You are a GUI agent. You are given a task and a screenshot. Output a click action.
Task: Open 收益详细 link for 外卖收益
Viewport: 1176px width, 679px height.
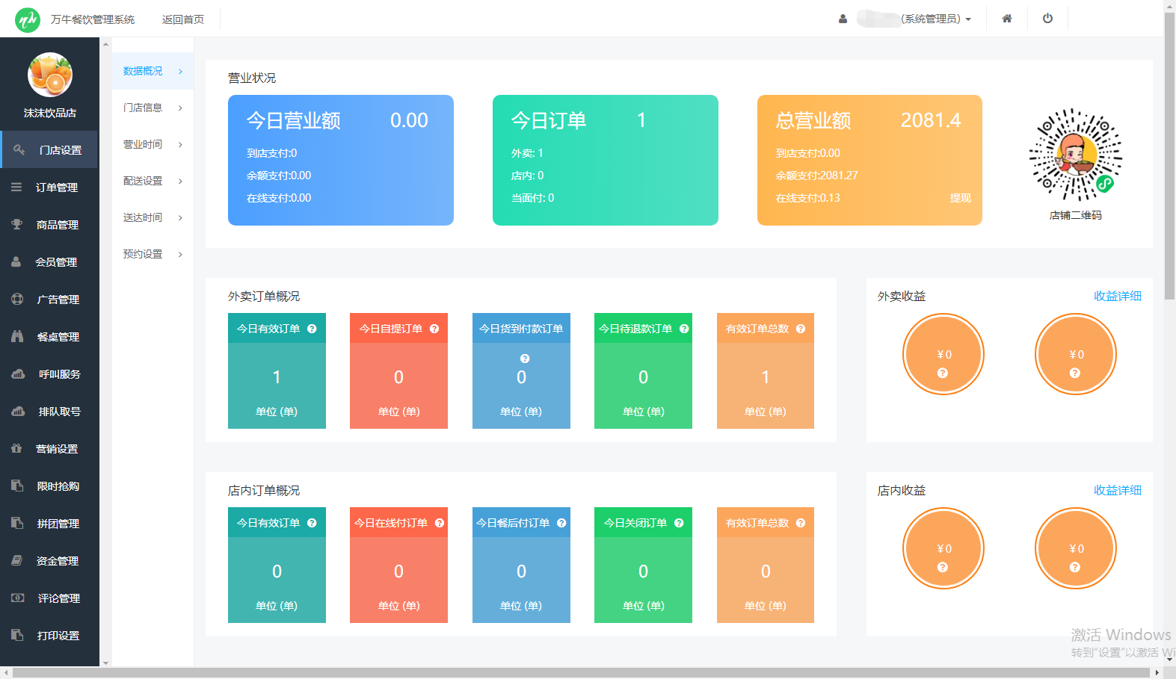pyautogui.click(x=1117, y=297)
